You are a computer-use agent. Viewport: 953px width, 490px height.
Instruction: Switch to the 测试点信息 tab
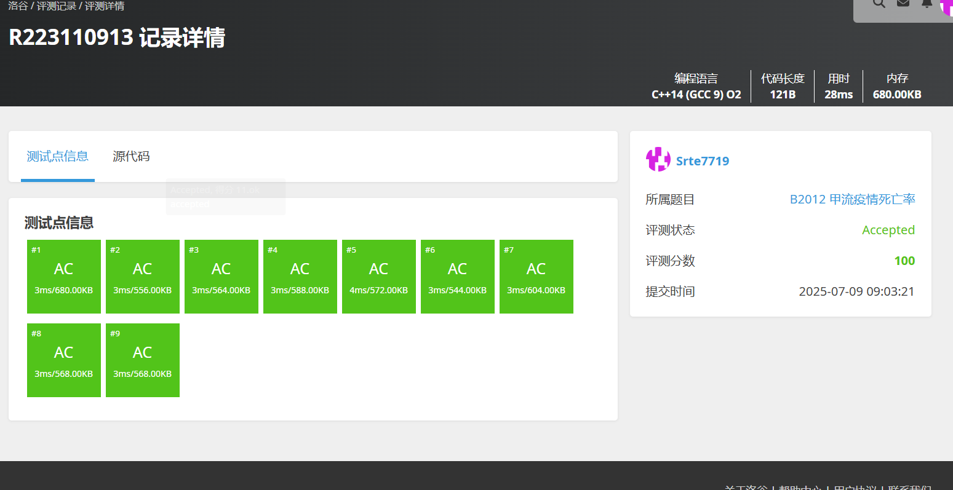[x=58, y=156]
